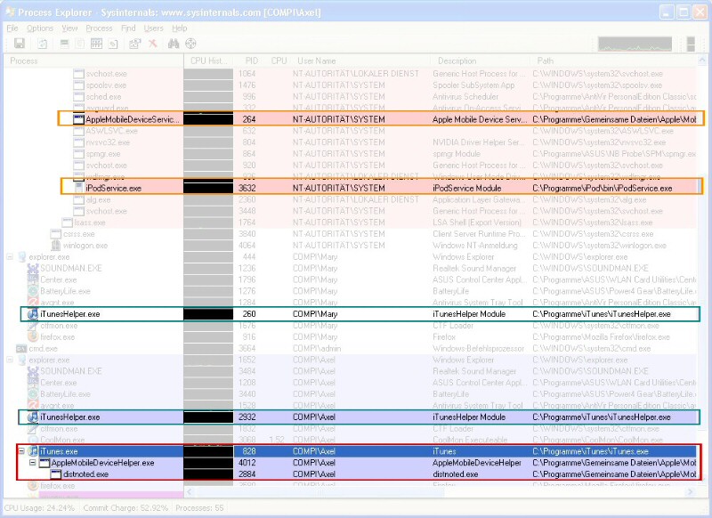
Task: Select the iPodService.exe process row
Action: pos(382,188)
